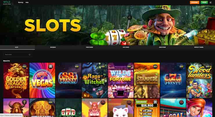Switch to the Blackjack tab
Image resolution: width=215 pixels, height=117 pixels.
(53, 47)
